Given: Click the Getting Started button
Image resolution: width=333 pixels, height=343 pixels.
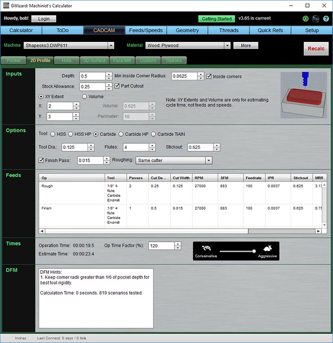Looking at the screenshot, I should pyautogui.click(x=216, y=19).
